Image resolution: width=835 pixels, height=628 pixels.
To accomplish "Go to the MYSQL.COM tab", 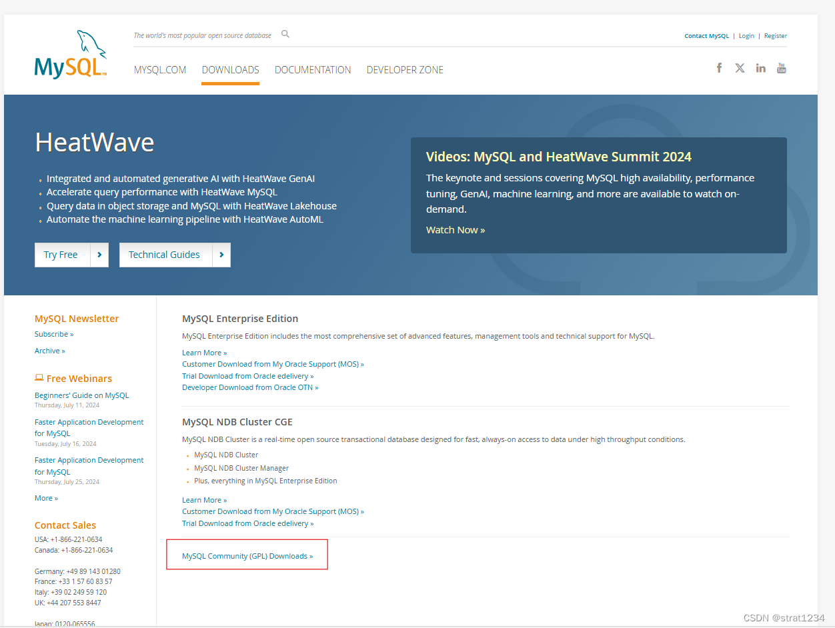I will [160, 69].
